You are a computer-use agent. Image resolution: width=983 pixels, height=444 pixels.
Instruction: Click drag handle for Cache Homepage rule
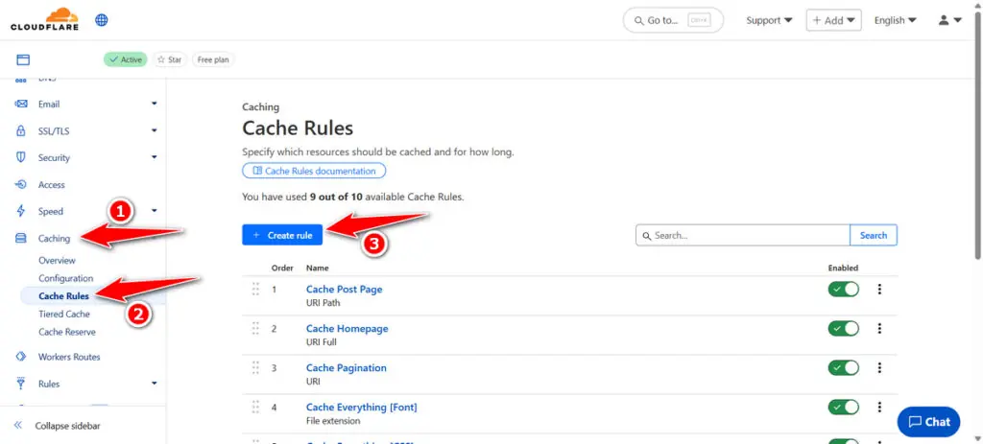pos(255,329)
